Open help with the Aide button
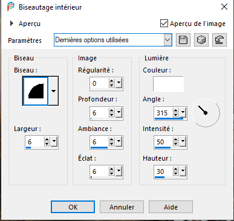Image resolution: width=234 pixels, height=221 pixels. (171, 207)
